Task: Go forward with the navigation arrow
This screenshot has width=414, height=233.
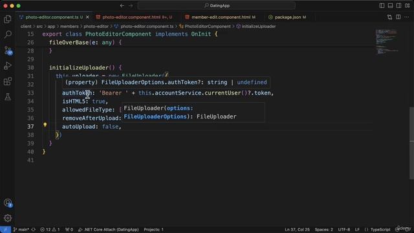Action: pyautogui.click(x=131, y=6)
